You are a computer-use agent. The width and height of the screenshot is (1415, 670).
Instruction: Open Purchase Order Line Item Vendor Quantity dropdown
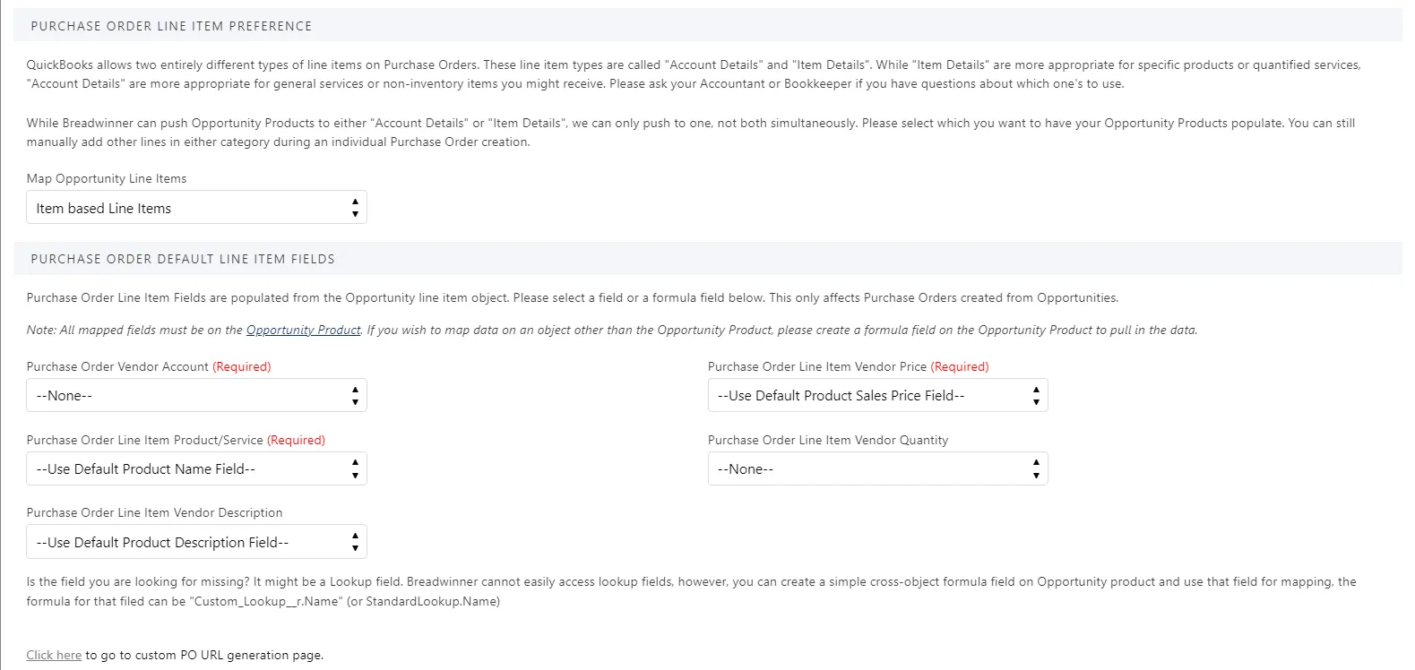877,468
